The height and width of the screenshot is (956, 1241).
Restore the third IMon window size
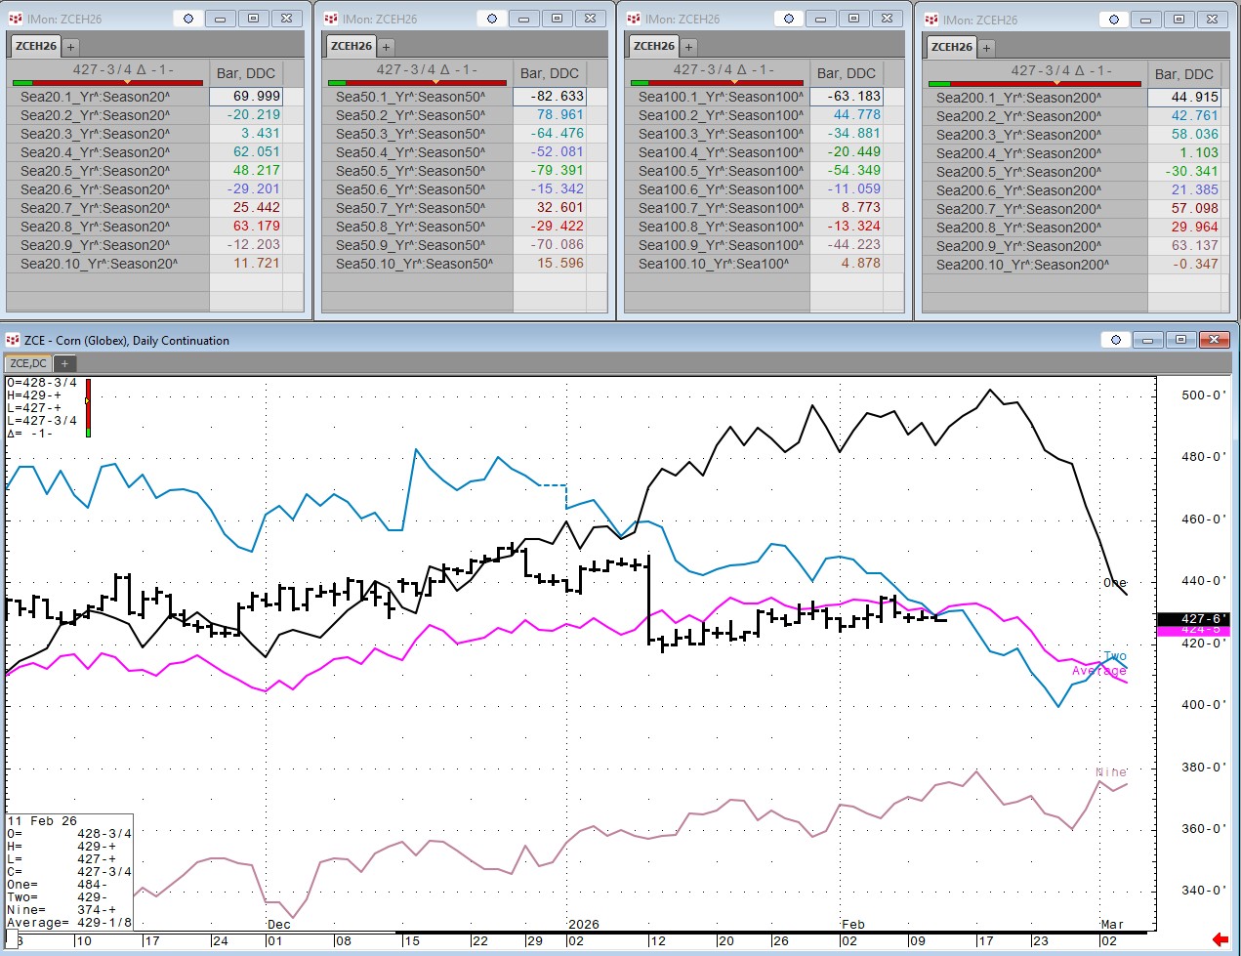click(853, 19)
